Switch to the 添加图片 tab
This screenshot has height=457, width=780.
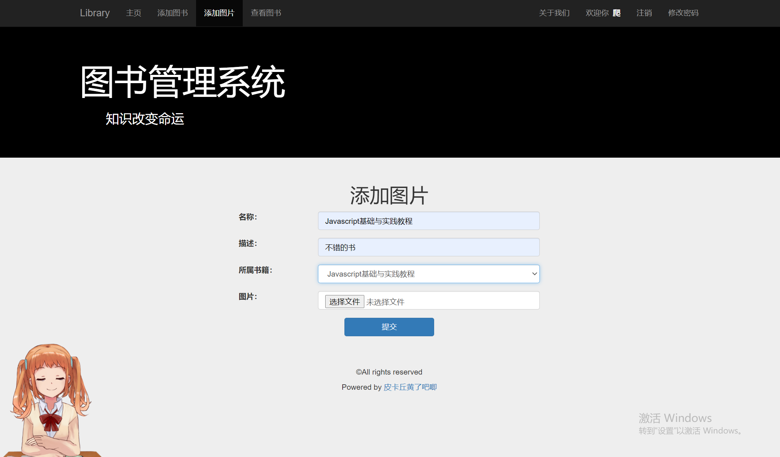[x=219, y=13]
